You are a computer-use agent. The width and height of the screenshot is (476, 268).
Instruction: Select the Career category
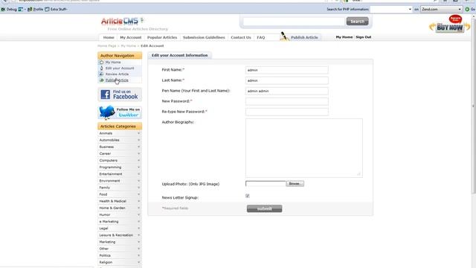tap(105, 154)
